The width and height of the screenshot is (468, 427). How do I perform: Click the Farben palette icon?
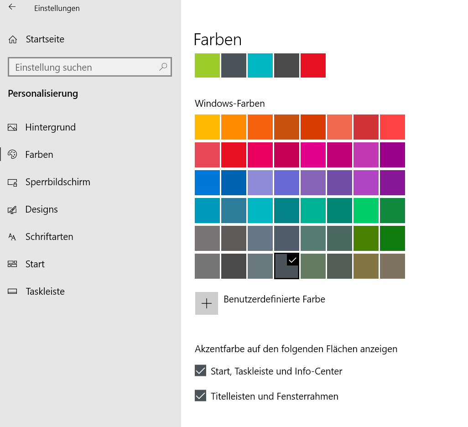click(12, 155)
